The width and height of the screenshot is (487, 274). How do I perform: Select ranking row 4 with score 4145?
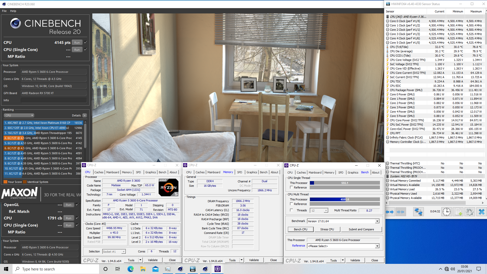click(43, 138)
